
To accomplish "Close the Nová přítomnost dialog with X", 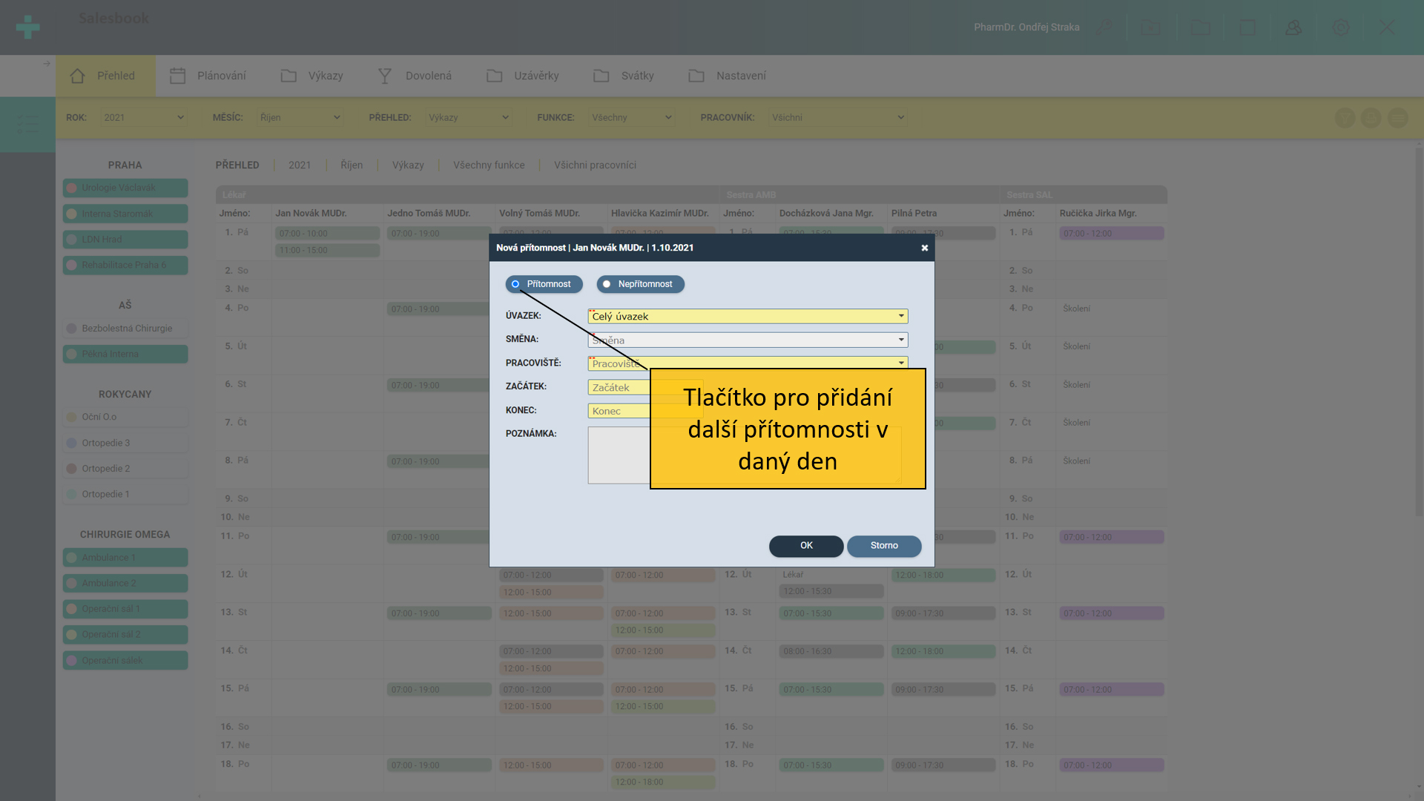I will [x=924, y=248].
